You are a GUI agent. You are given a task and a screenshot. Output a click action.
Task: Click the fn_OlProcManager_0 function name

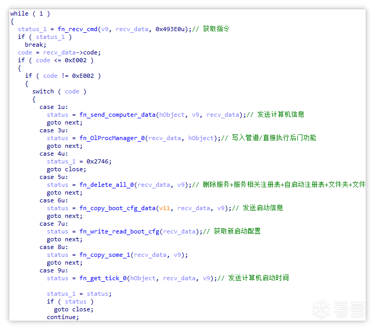click(x=112, y=138)
